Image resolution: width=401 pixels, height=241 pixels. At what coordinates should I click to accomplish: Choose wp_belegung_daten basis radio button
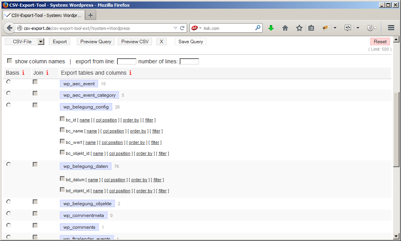[x=8, y=164]
